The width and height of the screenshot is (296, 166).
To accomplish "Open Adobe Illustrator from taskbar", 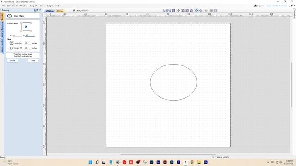I will pos(165,162).
